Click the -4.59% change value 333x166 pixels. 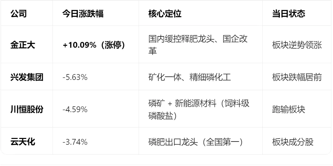click(75, 110)
